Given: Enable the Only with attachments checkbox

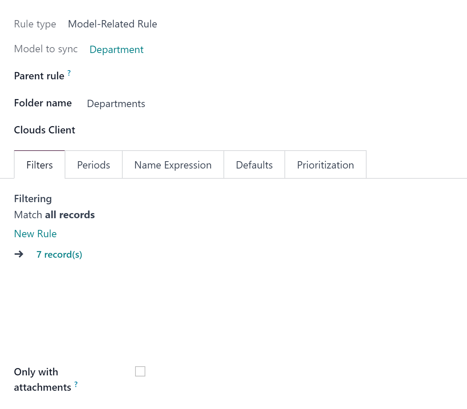Looking at the screenshot, I should pyautogui.click(x=140, y=371).
